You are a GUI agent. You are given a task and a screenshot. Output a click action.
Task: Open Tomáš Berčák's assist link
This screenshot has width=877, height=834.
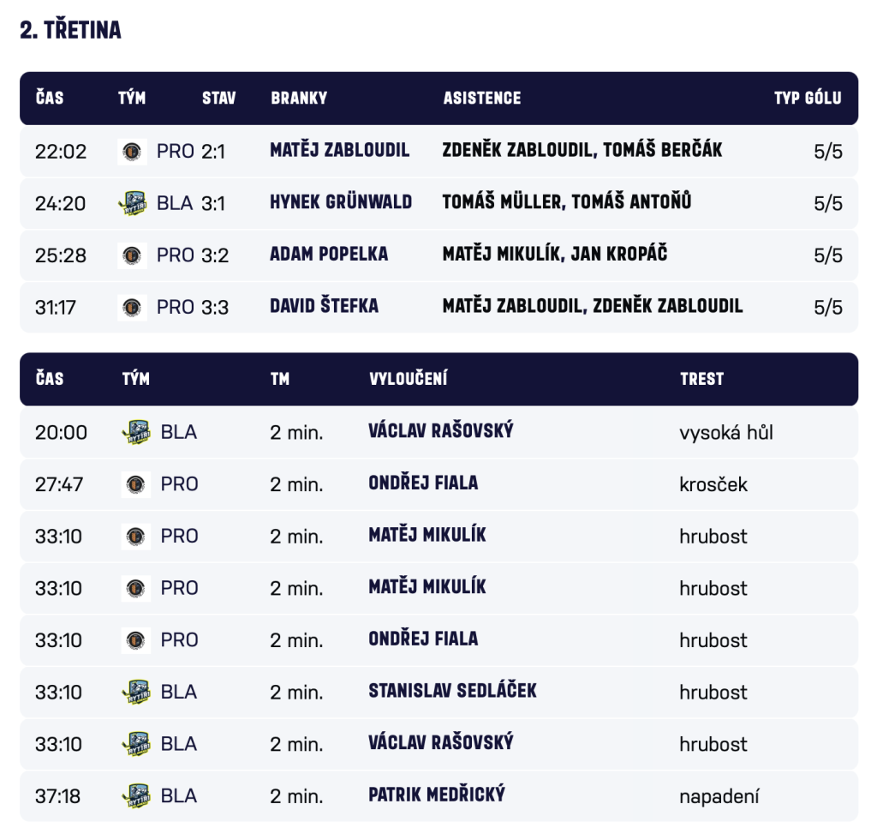click(662, 150)
